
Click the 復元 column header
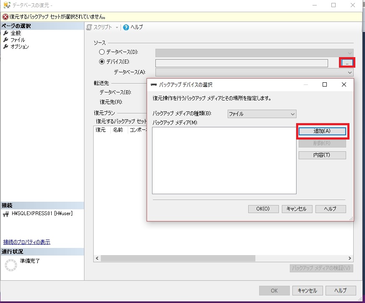(x=100, y=130)
